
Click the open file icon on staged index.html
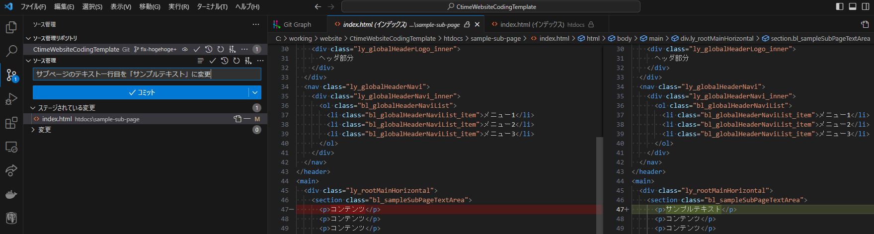pos(238,119)
